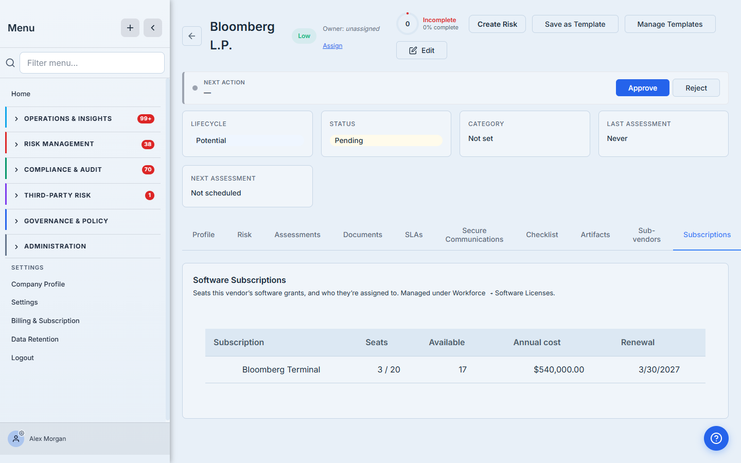Click the plus icon next to Menu
This screenshot has height=463, width=741.
pyautogui.click(x=130, y=28)
